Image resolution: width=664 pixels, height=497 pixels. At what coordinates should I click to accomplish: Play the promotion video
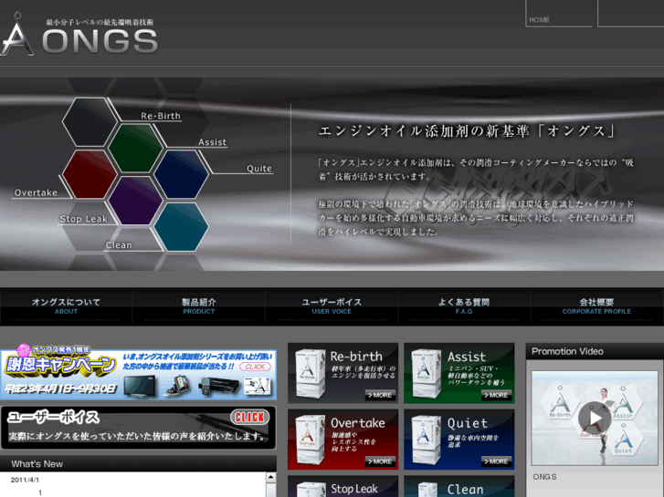click(595, 418)
